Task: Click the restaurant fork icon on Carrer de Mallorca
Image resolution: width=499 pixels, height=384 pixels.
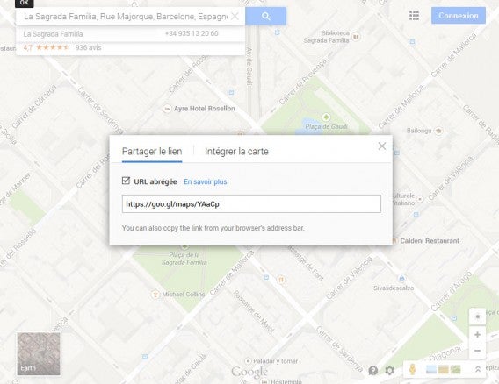Action: pyautogui.click(x=281, y=280)
